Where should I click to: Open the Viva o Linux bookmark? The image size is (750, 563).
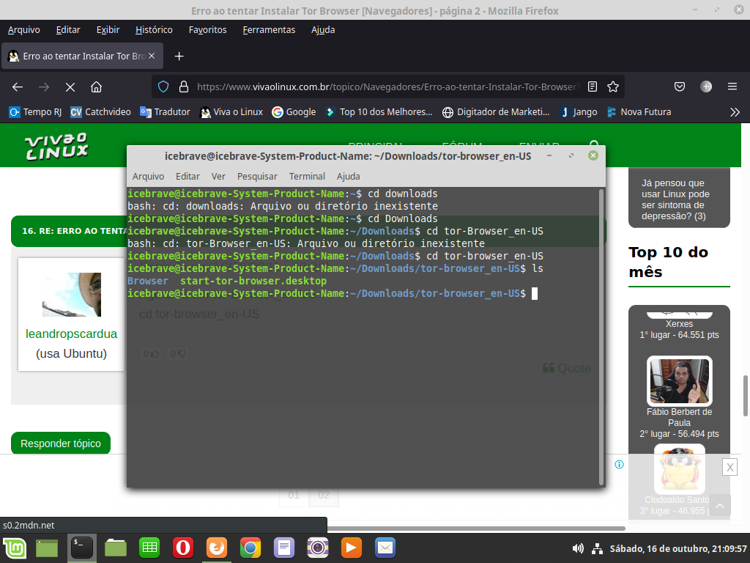click(231, 112)
